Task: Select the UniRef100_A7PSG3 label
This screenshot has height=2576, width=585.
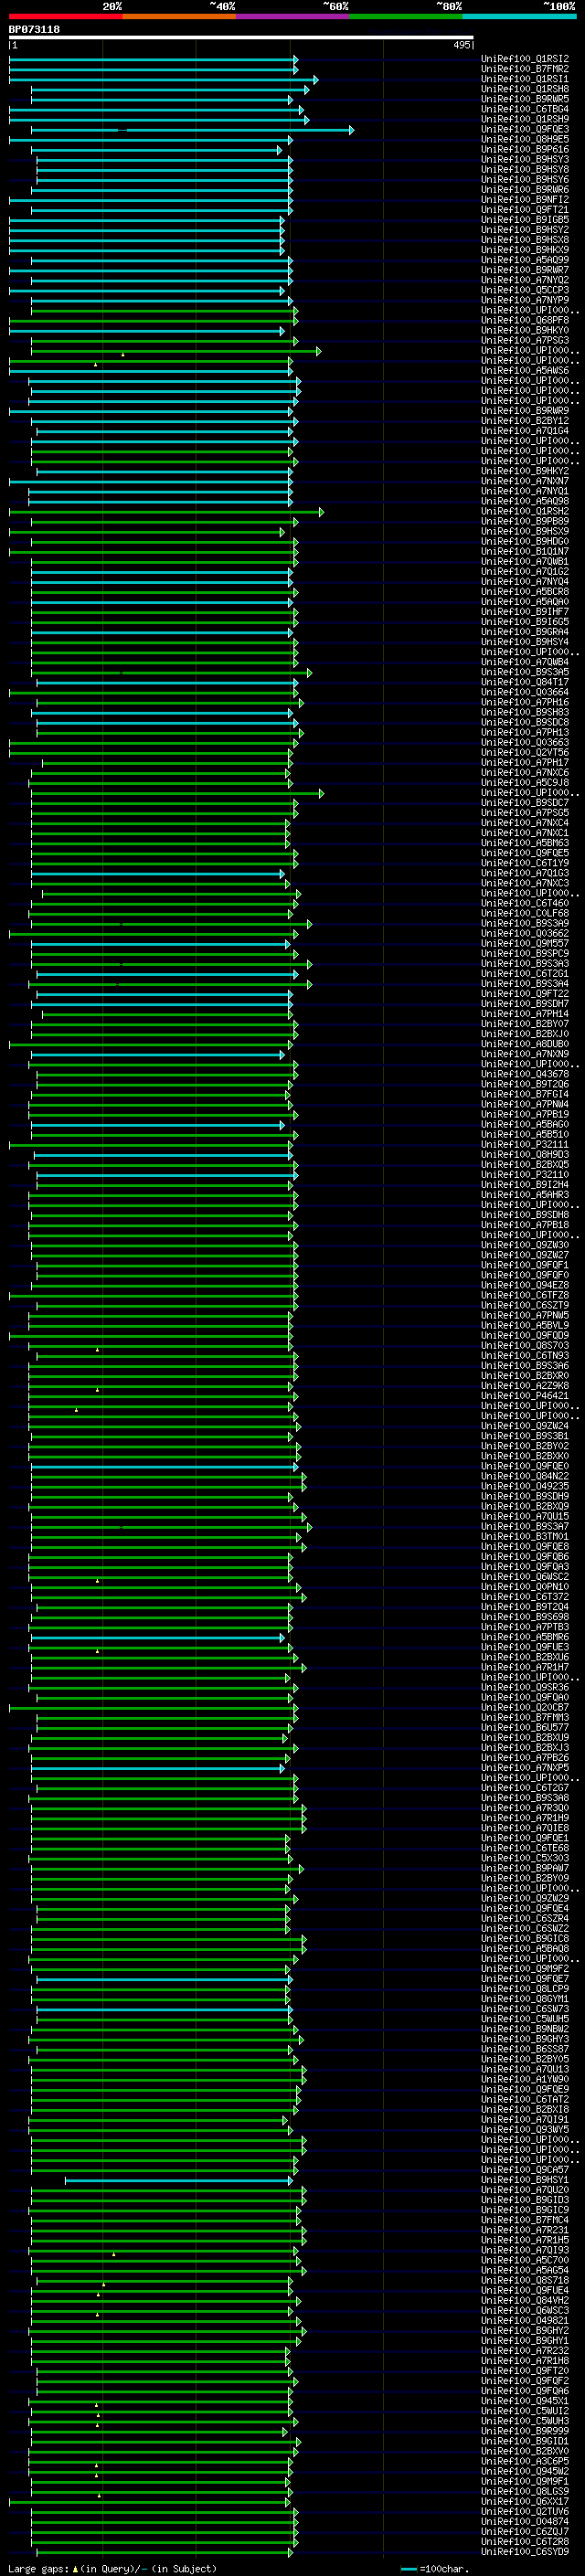Action: (x=525, y=341)
